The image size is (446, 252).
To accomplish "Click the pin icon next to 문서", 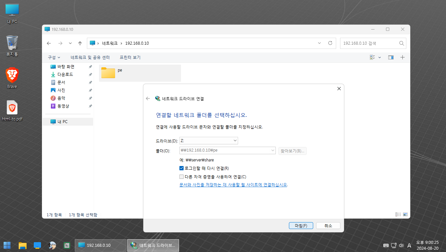I will (90, 82).
